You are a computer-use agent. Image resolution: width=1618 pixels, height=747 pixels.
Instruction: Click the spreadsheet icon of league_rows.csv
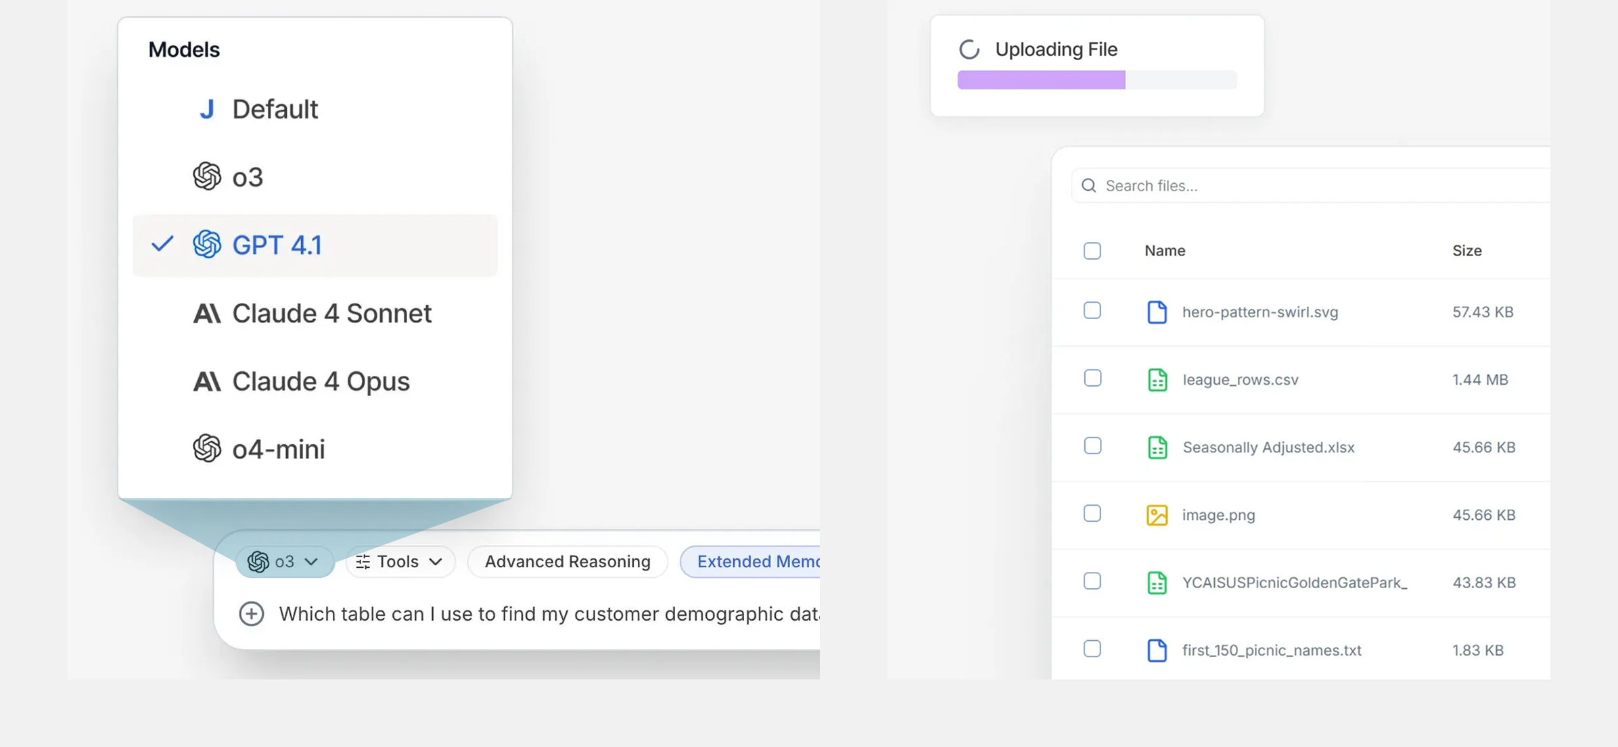[x=1157, y=379]
